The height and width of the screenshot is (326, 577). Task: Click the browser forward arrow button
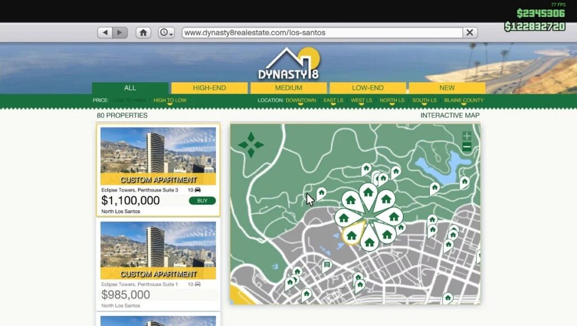click(120, 32)
